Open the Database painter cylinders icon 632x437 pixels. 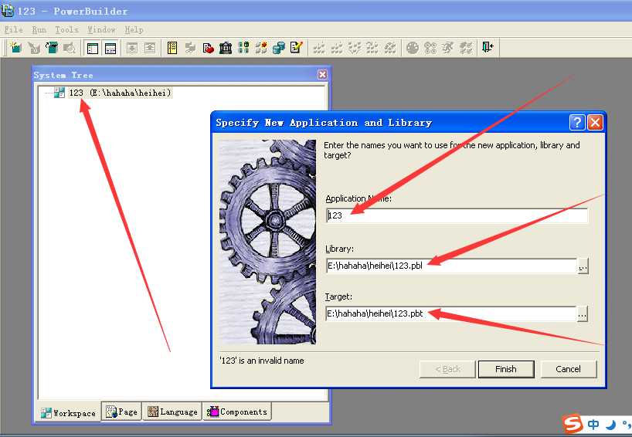(x=278, y=48)
